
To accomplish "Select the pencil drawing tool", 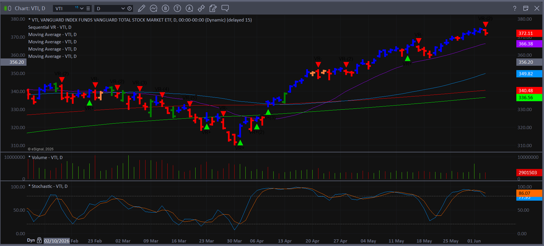I will tap(141, 8).
